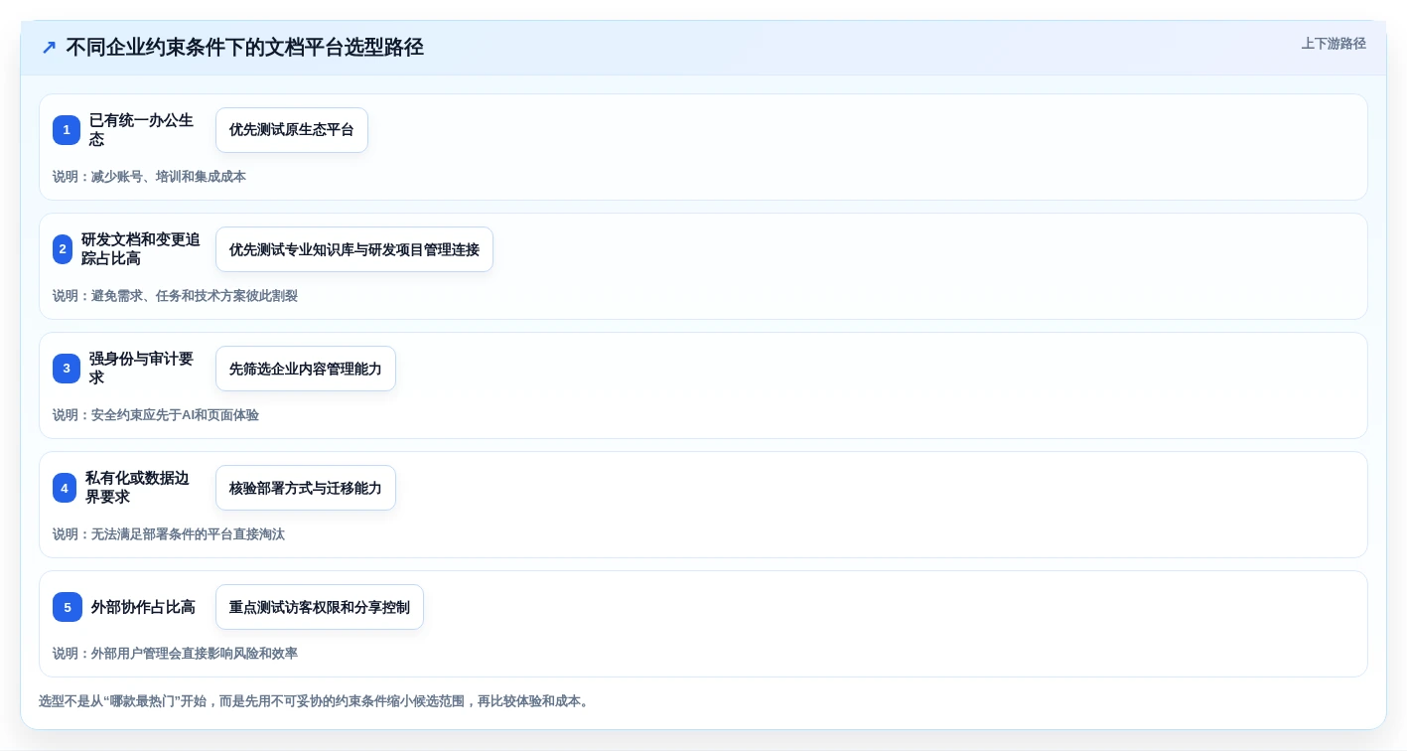
Task: Click note 说明：安全约束应先于AI和页面体验
Action: [156, 415]
